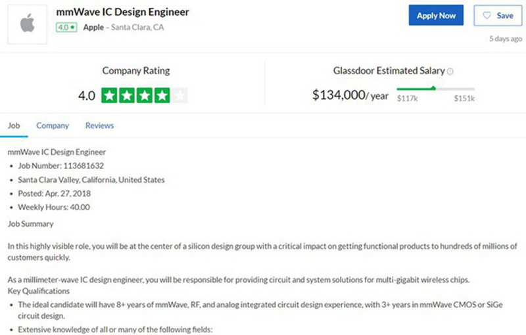This screenshot has width=526, height=335.
Task: Click the $134,000/year salary estimate
Action: click(350, 95)
